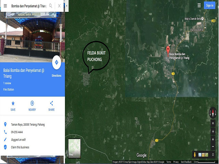Switch to Map view thumbnail

click(74, 148)
